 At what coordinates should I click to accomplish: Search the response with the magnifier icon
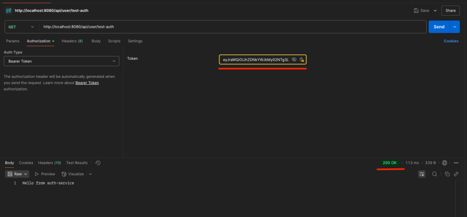tap(434, 174)
